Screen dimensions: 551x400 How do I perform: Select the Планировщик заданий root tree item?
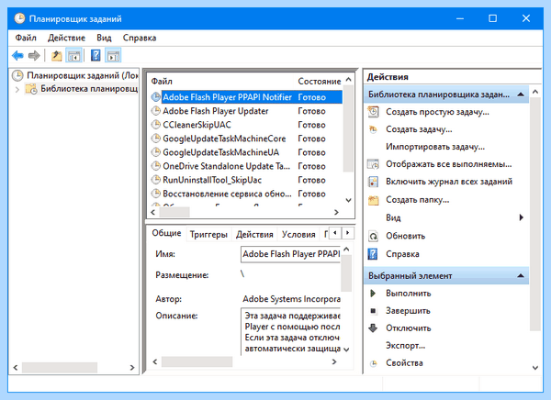[x=83, y=75]
